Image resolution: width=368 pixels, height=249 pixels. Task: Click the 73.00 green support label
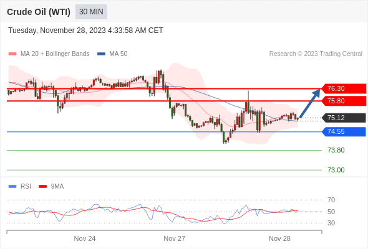336,170
